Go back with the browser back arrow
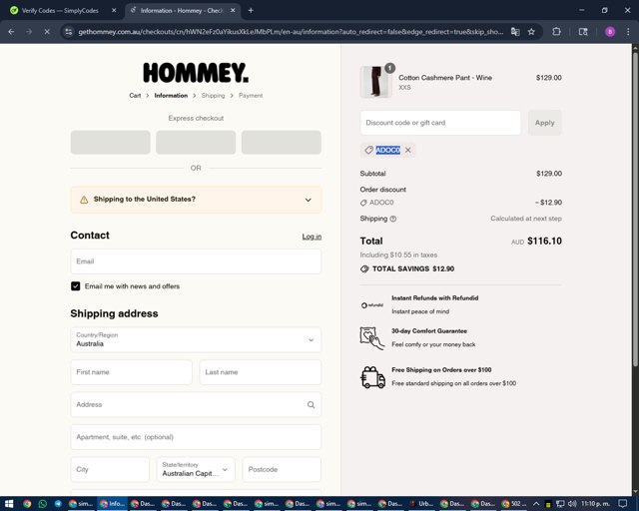The height and width of the screenshot is (511, 639). 11,31
